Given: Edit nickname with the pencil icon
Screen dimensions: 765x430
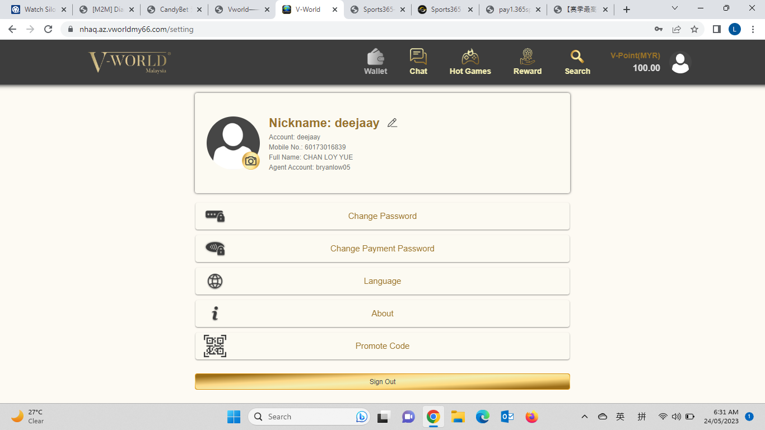Looking at the screenshot, I should click(x=392, y=123).
